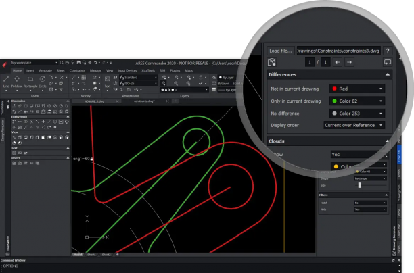Click the Text annotation tool
This screenshot has width=414, height=273.
pyautogui.click(x=107, y=82)
